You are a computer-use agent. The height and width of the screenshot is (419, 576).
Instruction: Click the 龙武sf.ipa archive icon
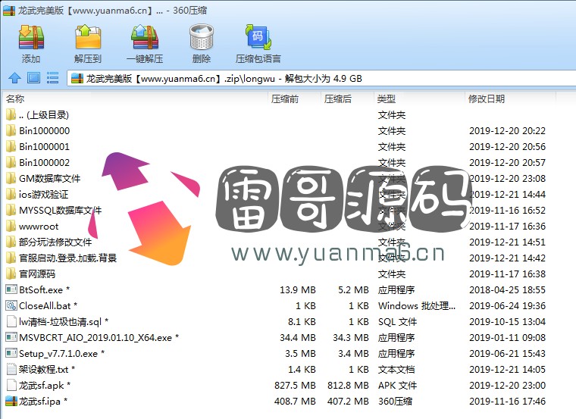pos(11,401)
